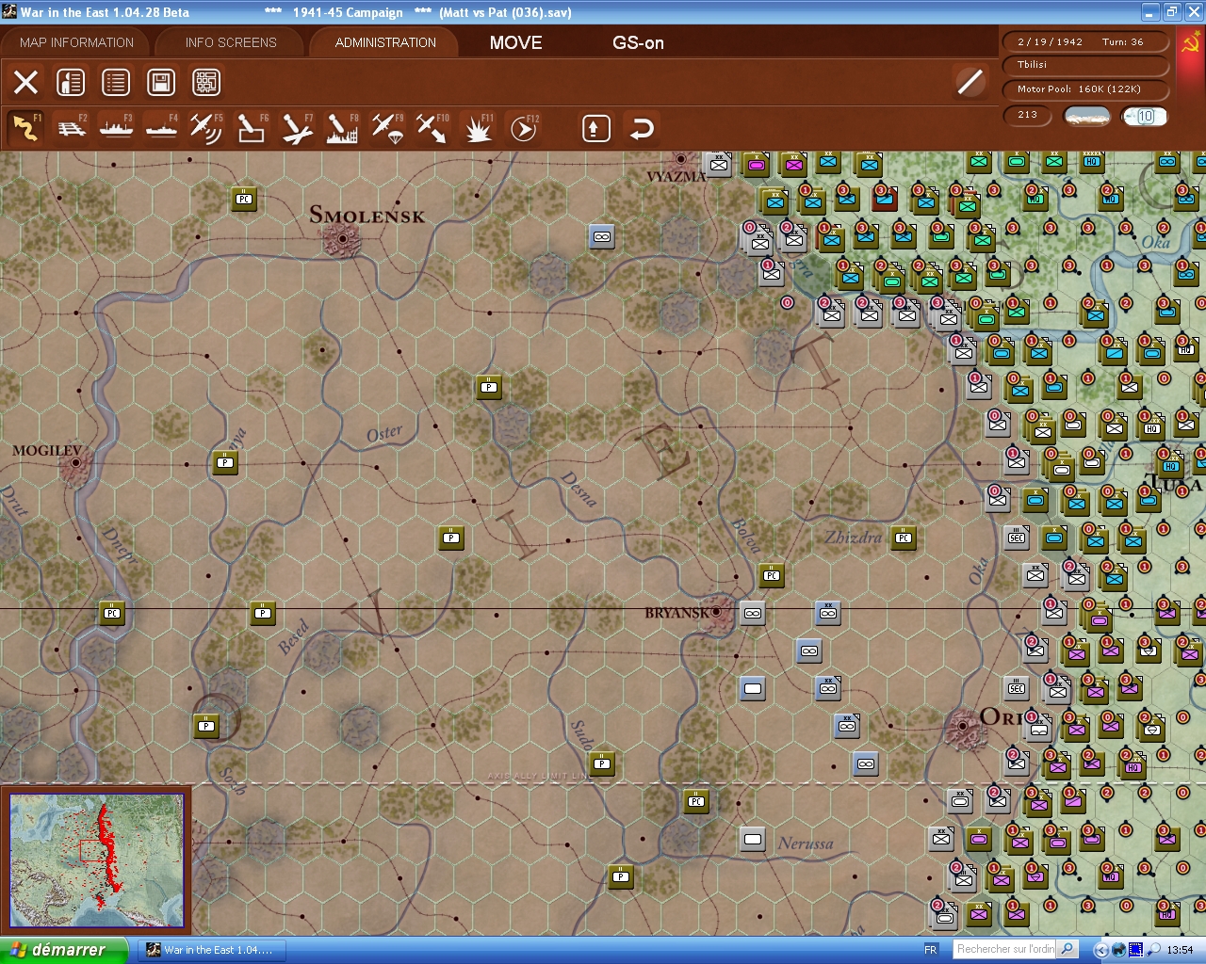Viewport: 1206px width, 964px height.
Task: Click the Motor Pool 160K (122K) field
Action: tap(1086, 89)
